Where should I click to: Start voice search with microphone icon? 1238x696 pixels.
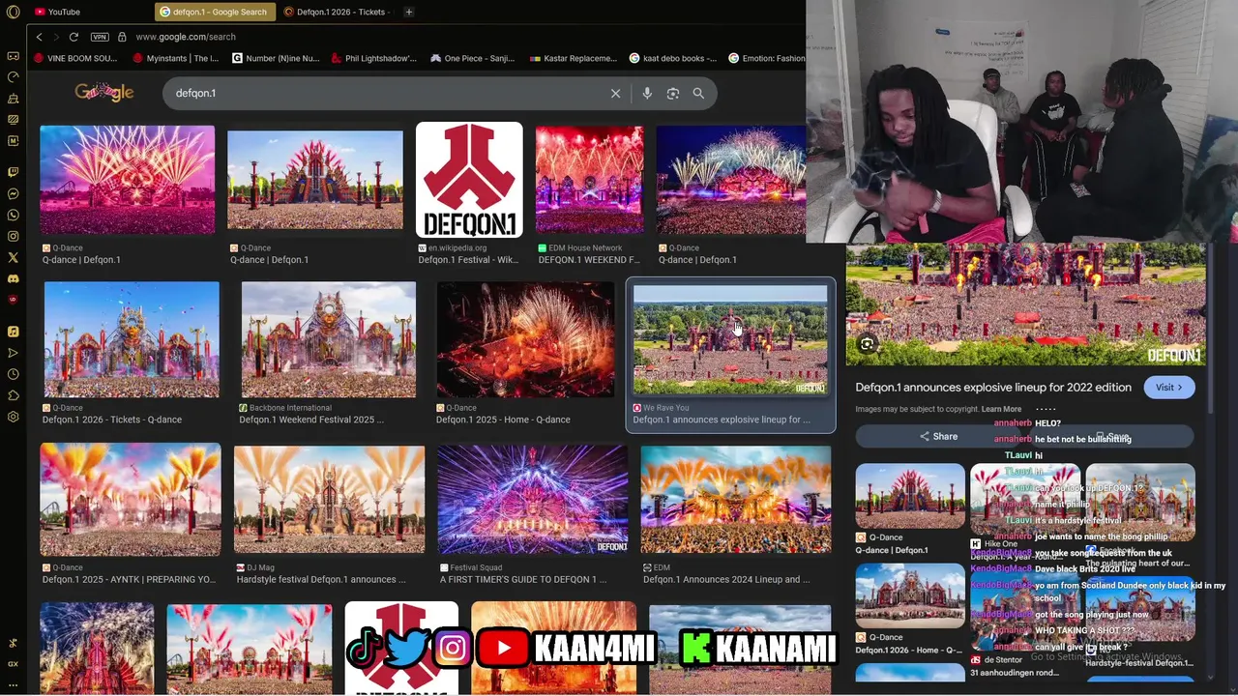[647, 93]
